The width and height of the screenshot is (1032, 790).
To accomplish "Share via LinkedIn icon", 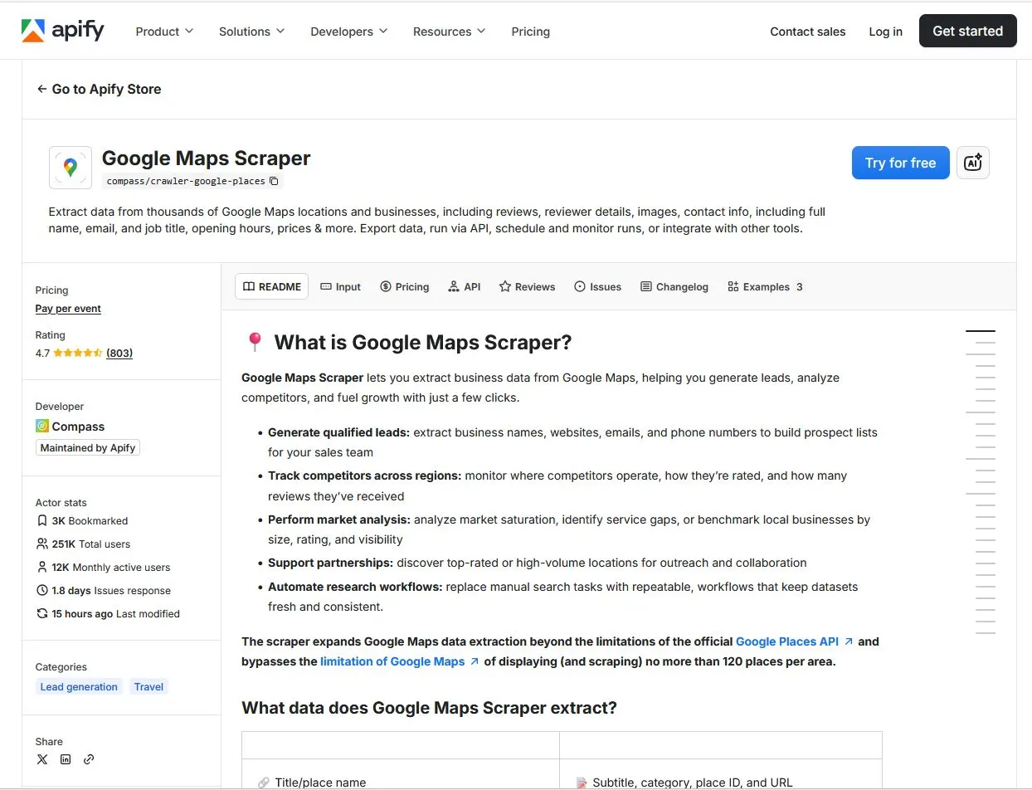I will coord(66,759).
